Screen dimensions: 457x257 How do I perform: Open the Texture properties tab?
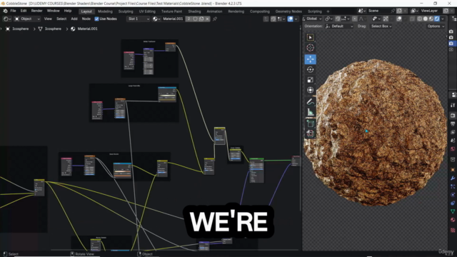point(453,230)
